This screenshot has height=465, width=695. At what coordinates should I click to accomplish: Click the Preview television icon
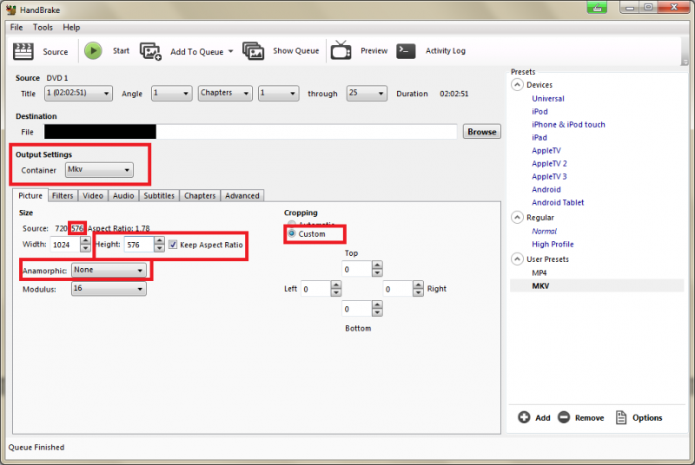pyautogui.click(x=341, y=50)
